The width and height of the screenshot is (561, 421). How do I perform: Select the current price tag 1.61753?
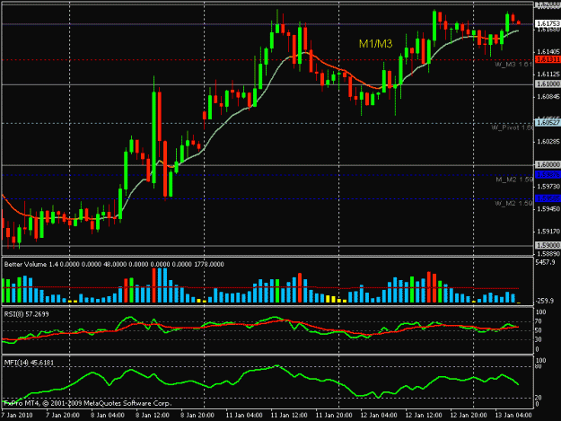tap(548, 23)
